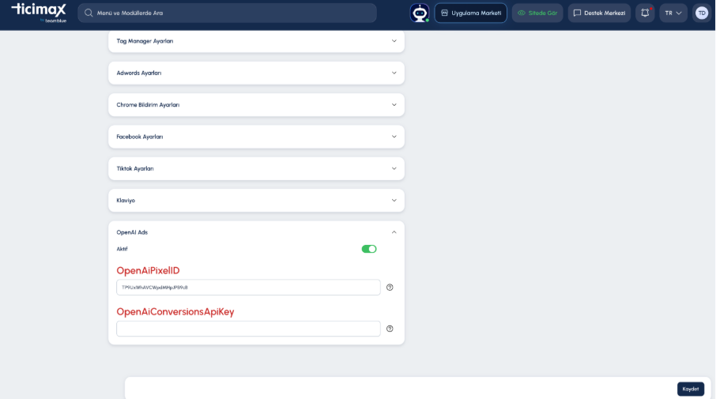Focus the OpenAiConversionsApiKey input field
The height and width of the screenshot is (399, 716).
(x=248, y=329)
